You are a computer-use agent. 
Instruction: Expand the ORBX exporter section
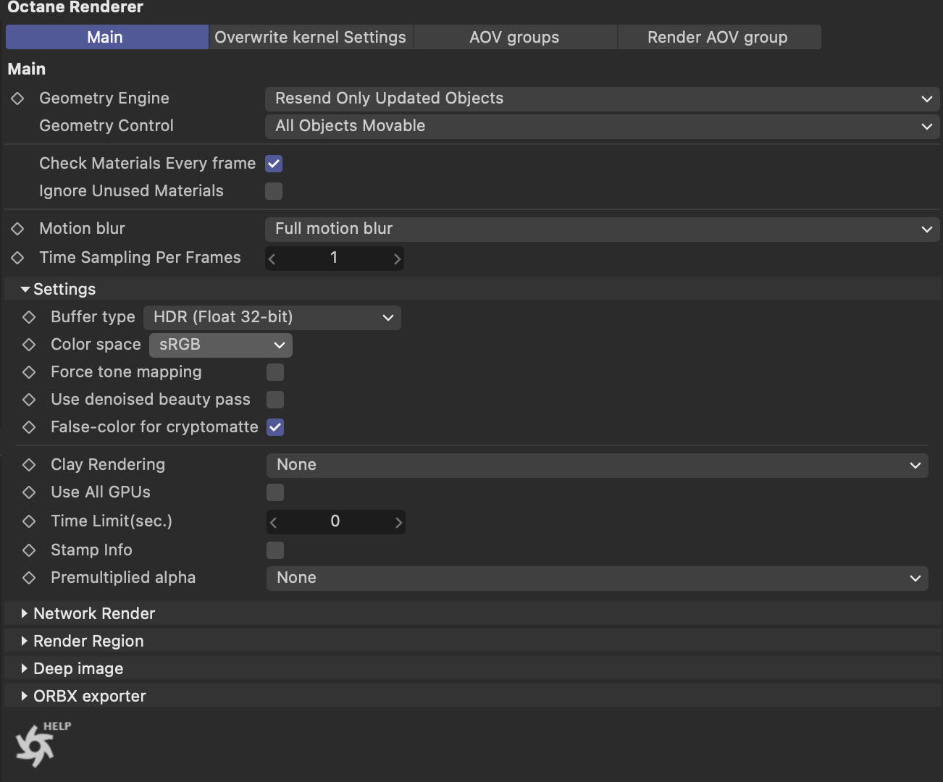25,697
